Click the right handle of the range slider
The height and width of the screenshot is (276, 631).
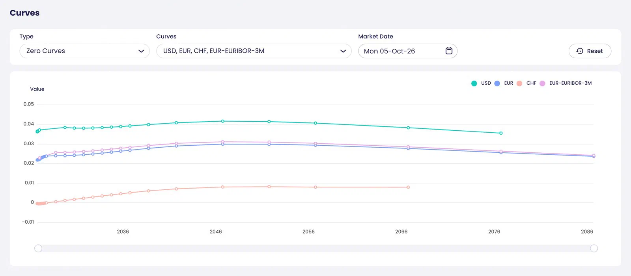tap(594, 248)
